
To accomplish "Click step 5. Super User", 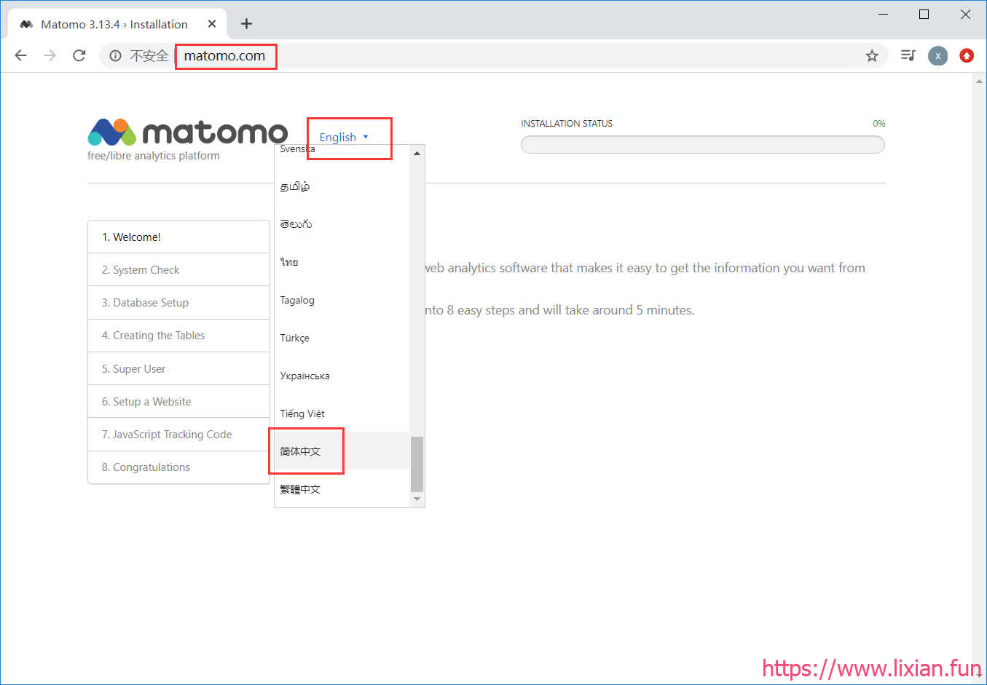I will pyautogui.click(x=178, y=369).
